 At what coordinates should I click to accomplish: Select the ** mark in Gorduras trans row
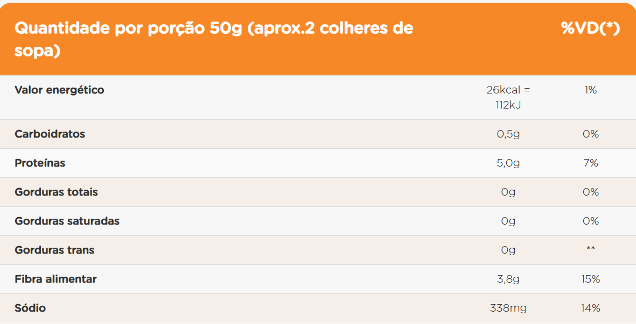tap(591, 248)
